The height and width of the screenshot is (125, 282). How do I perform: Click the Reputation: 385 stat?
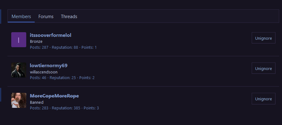coord(65,108)
